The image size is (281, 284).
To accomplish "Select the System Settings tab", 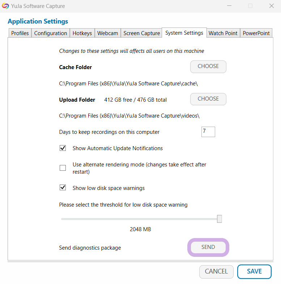I will pos(184,33).
